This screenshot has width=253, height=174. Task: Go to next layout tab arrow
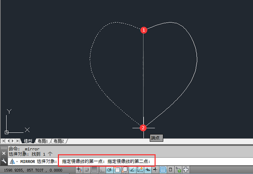[13, 141]
